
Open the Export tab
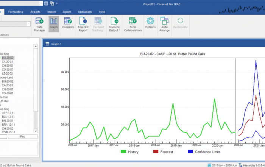point(67,12)
